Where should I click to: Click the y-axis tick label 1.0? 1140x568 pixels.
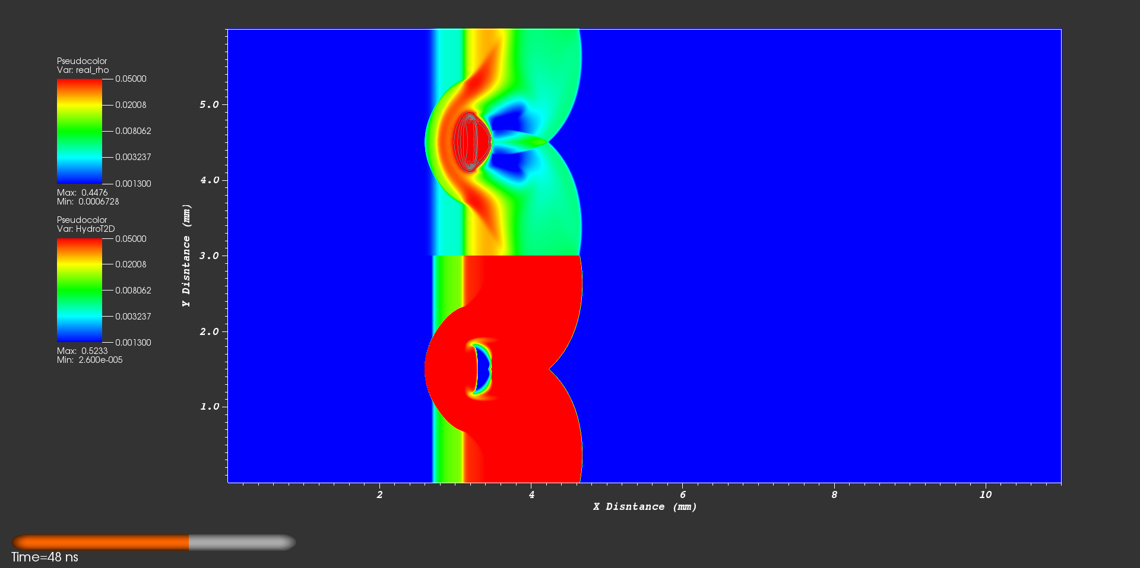[209, 407]
